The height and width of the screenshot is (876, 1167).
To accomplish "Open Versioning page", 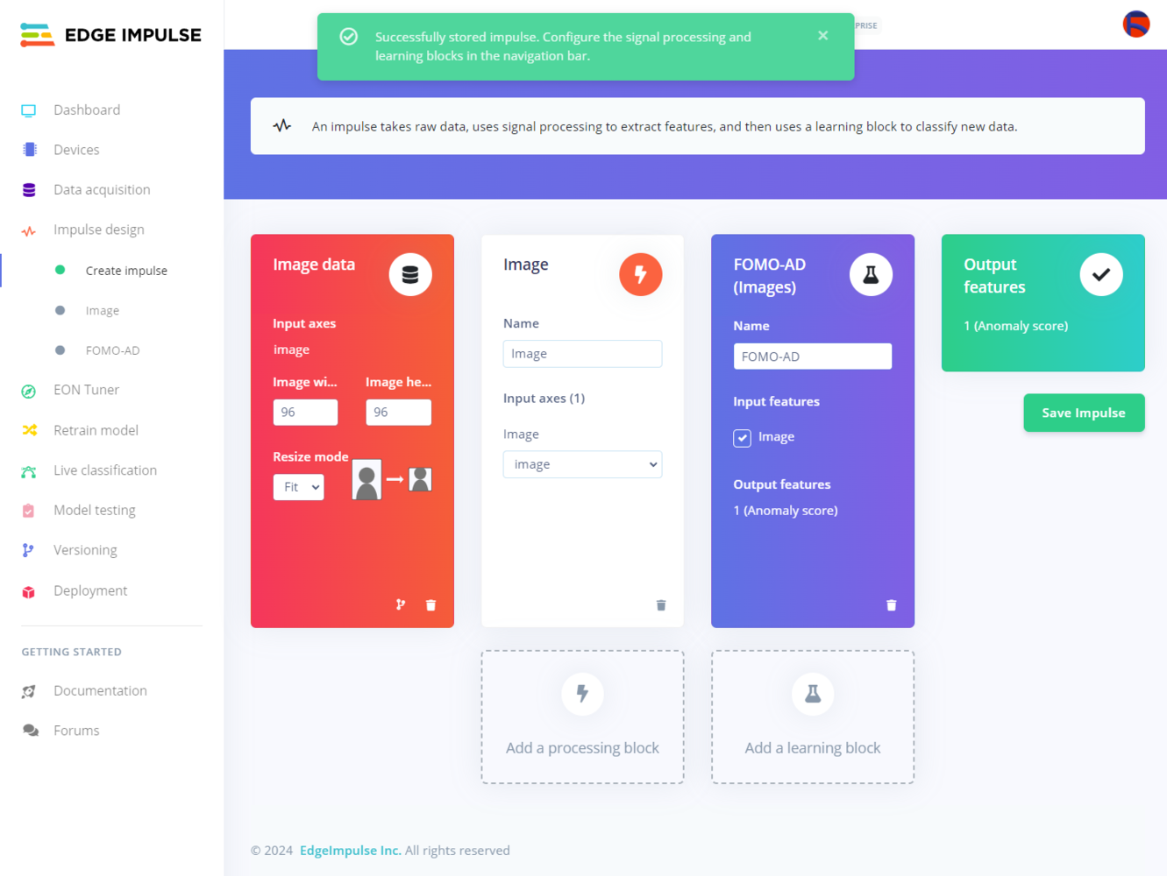I will [85, 550].
